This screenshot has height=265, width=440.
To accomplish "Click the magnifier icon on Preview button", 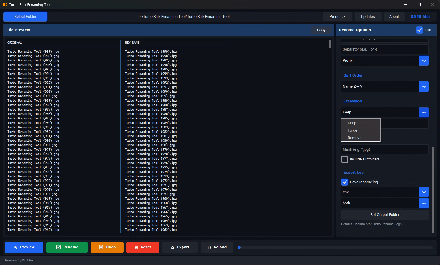I will click(16, 247).
